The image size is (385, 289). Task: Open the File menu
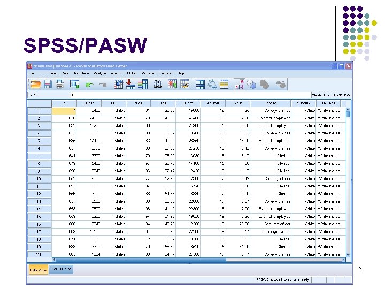pos(31,73)
